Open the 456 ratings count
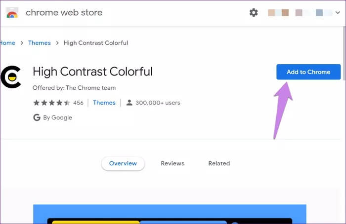Screen dimensions: 346x224 click(78, 103)
